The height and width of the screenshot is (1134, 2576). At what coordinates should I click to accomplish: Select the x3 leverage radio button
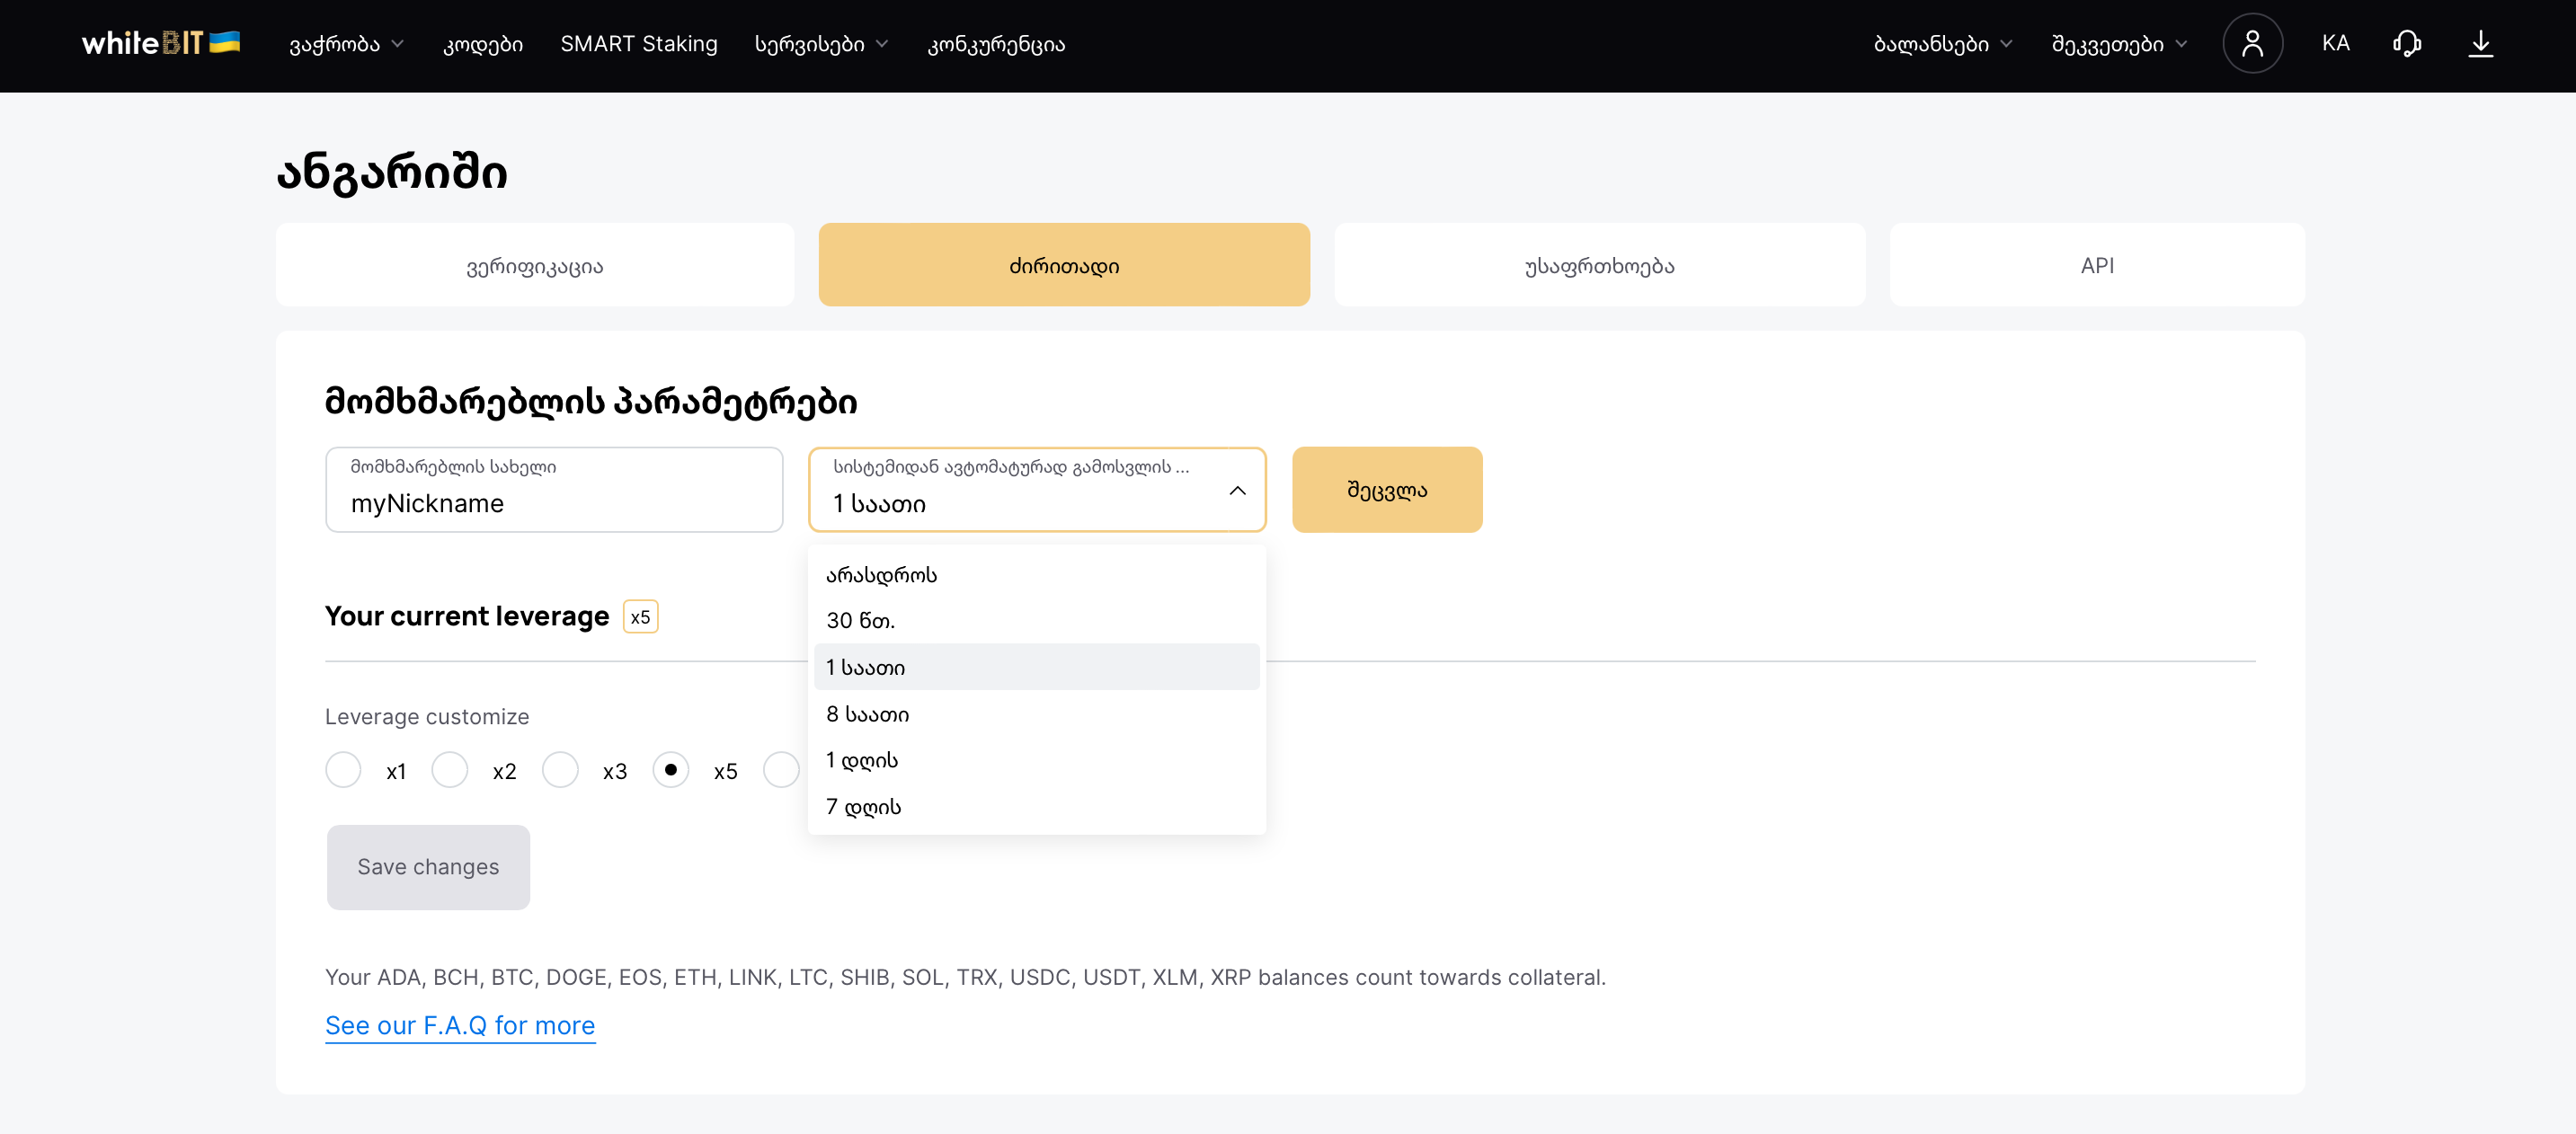(x=560, y=770)
